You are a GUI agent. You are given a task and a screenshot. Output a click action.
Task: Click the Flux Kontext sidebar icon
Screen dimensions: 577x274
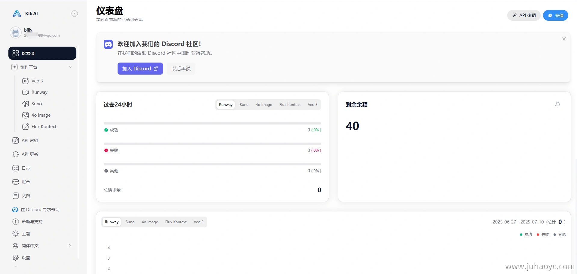tap(26, 127)
